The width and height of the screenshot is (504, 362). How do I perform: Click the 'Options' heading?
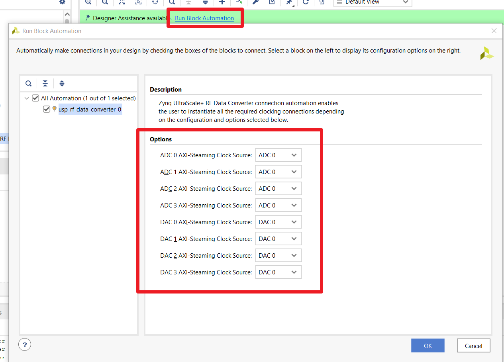click(161, 139)
